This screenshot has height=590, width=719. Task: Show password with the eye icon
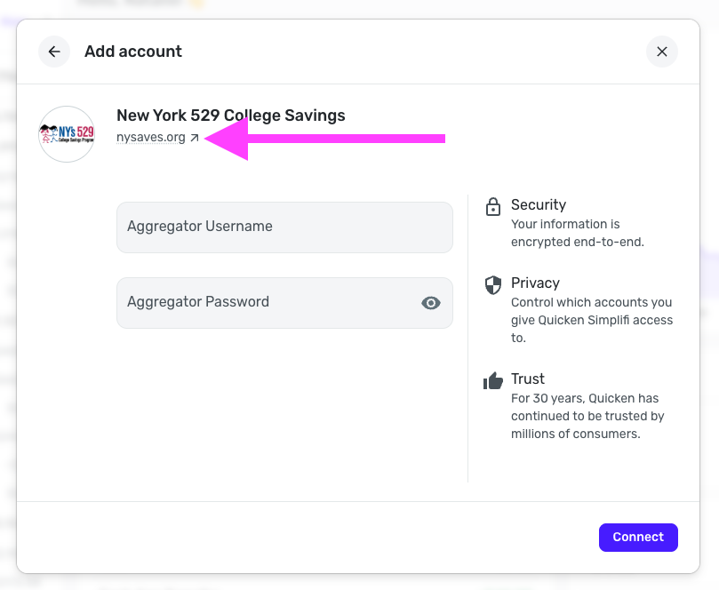coord(431,303)
